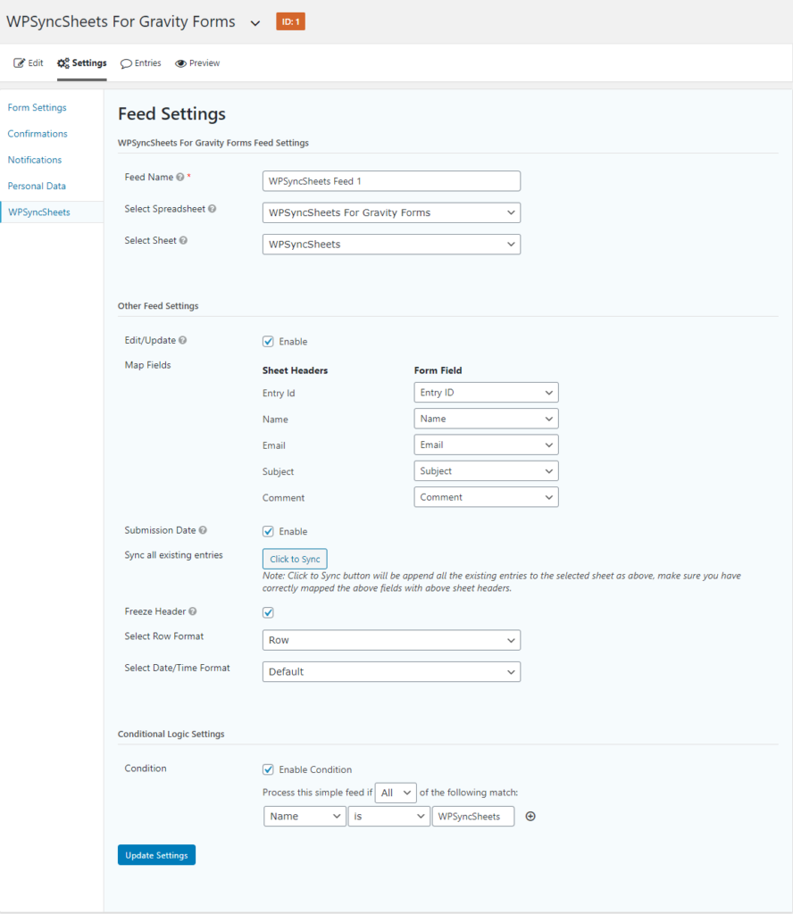Click the Click to Sync button

[x=295, y=559]
